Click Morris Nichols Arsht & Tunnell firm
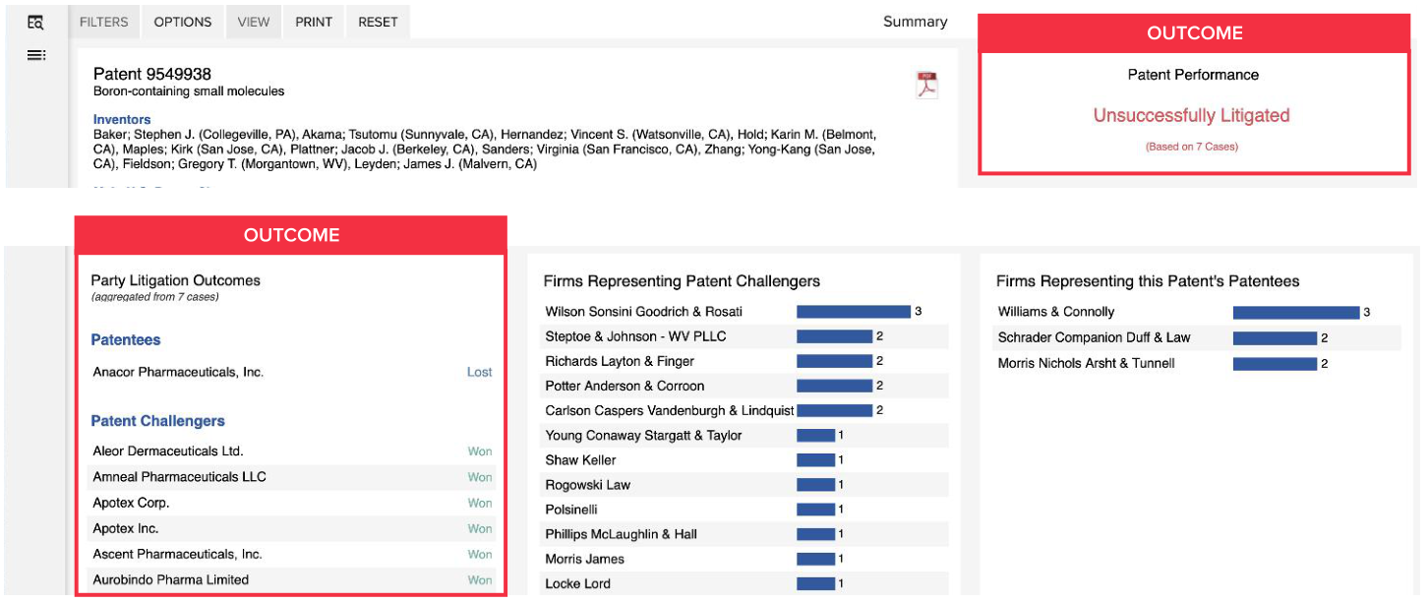The width and height of the screenshot is (1428, 602). tap(1087, 363)
